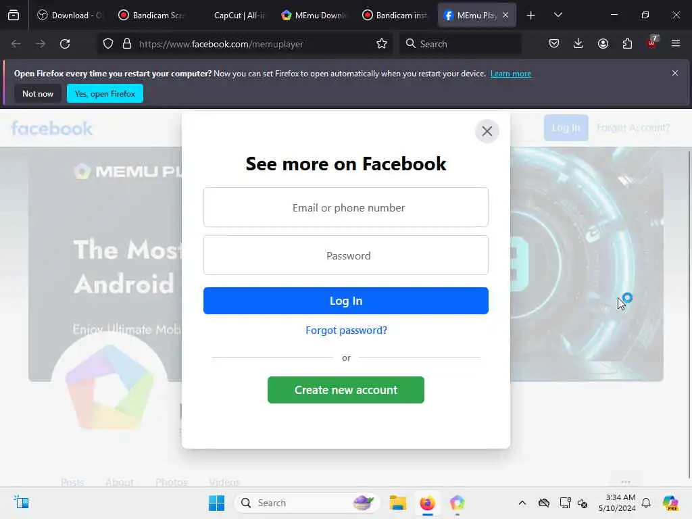Switch to CapCut All-in tab
The image size is (692, 519).
234,16
